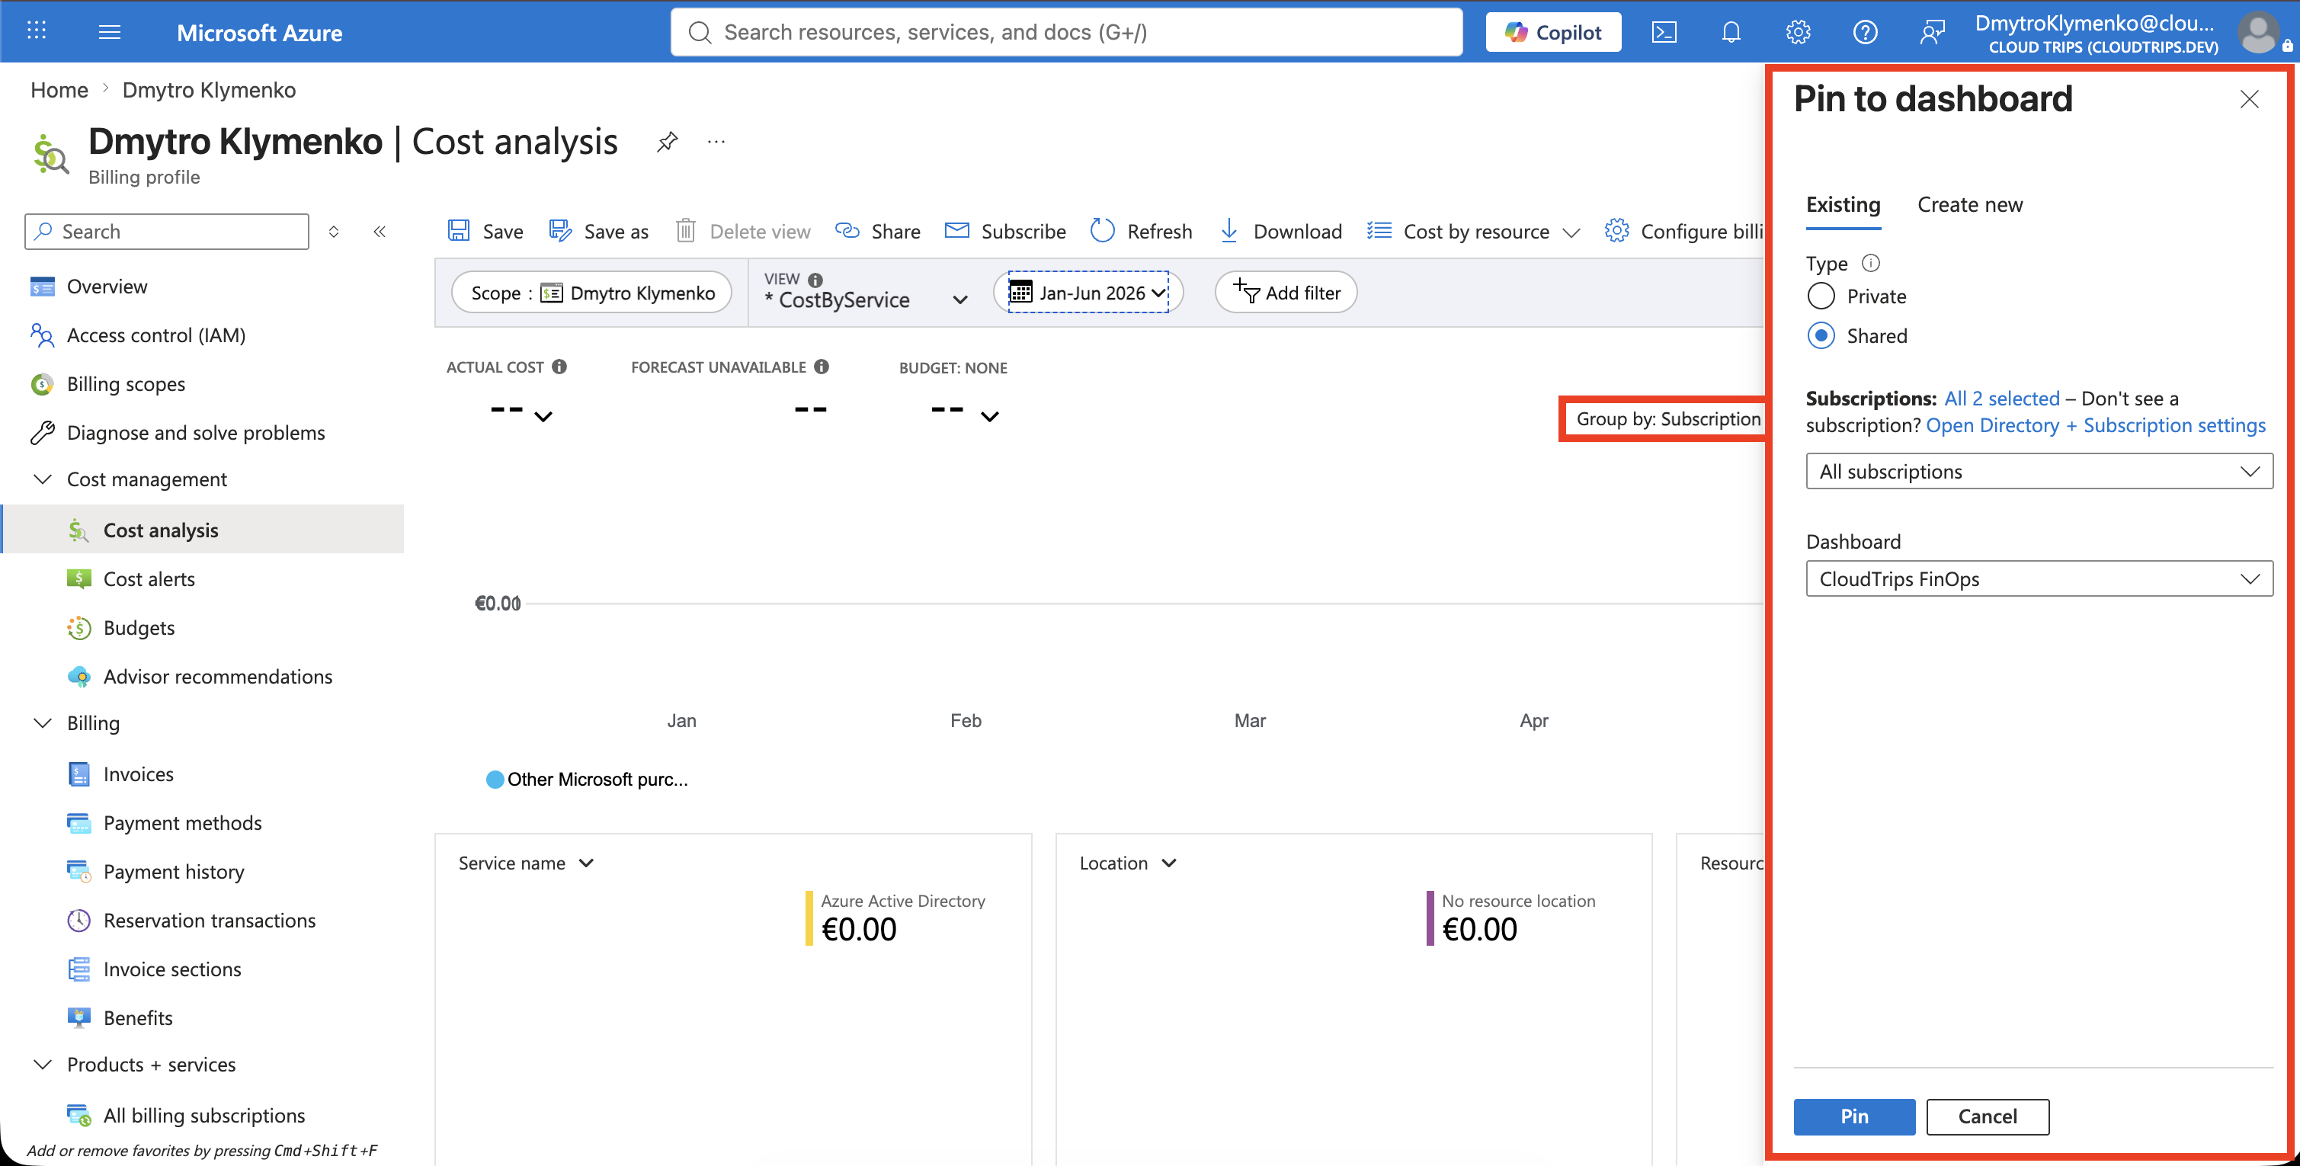Image resolution: width=2300 pixels, height=1166 pixels.
Task: Click Save as in the toolbar
Action: pyautogui.click(x=598, y=231)
